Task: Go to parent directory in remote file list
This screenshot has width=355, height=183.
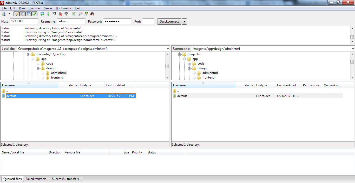Action: [x=178, y=91]
